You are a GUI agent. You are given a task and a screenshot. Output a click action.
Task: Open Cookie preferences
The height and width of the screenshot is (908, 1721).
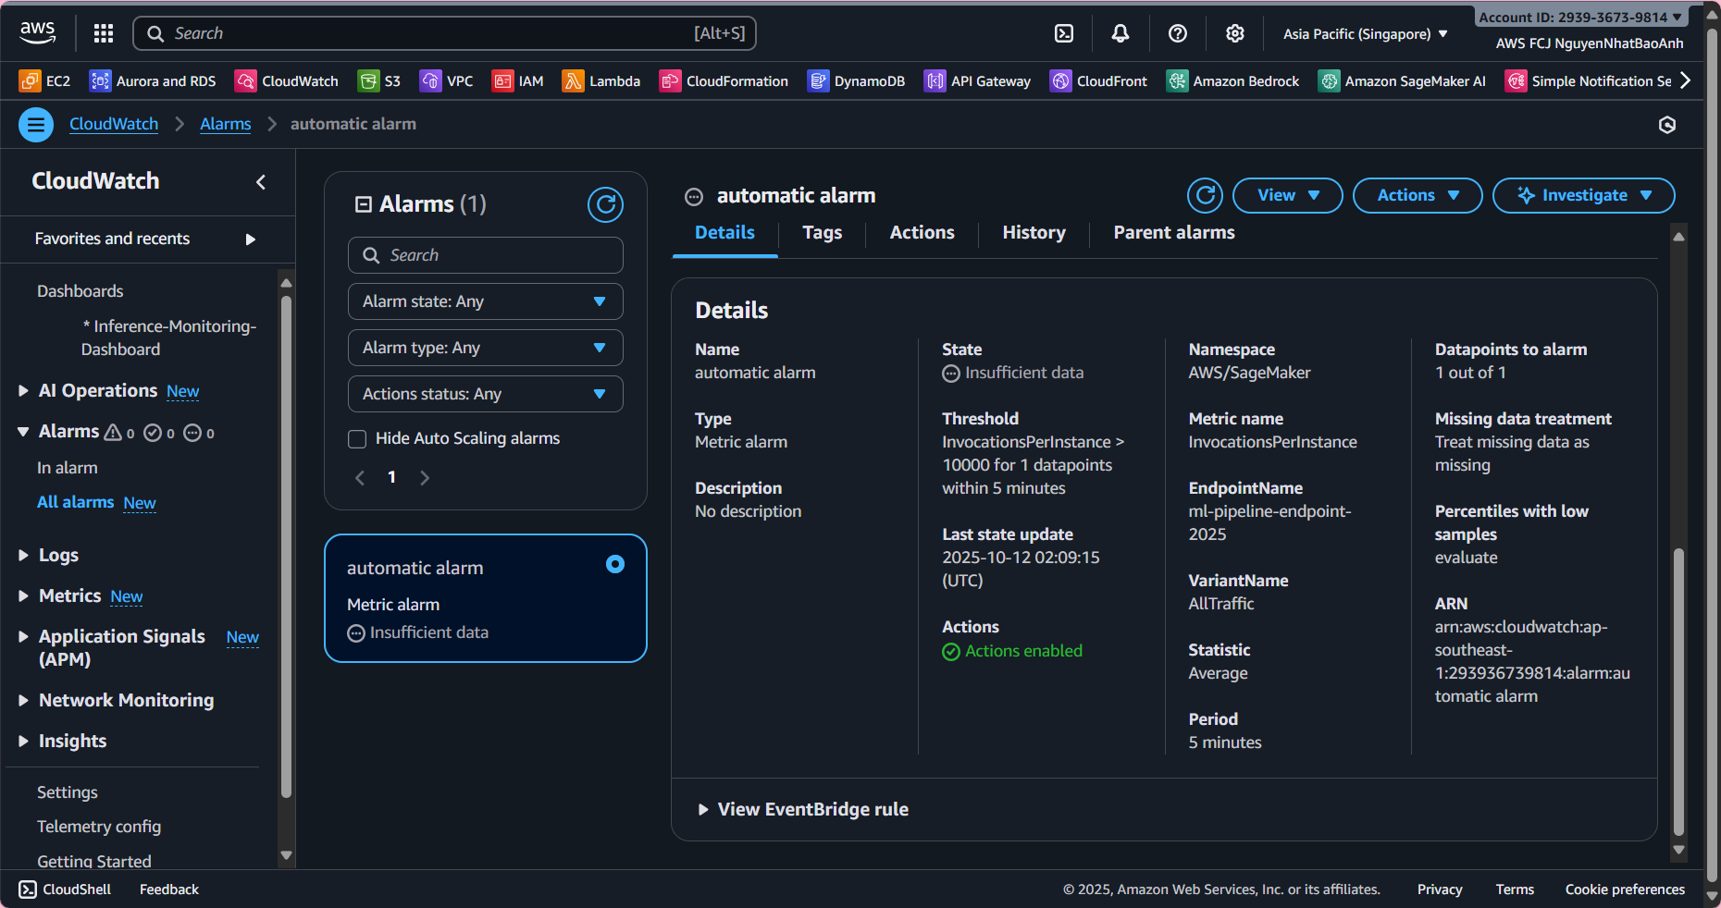click(x=1625, y=890)
